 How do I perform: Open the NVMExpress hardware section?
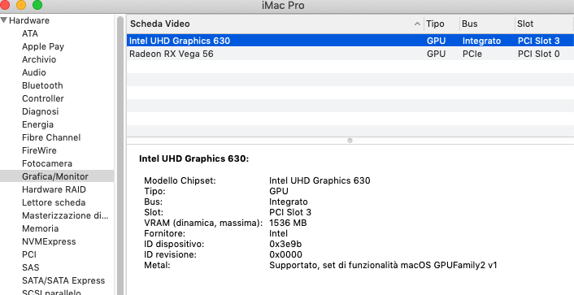pos(49,241)
